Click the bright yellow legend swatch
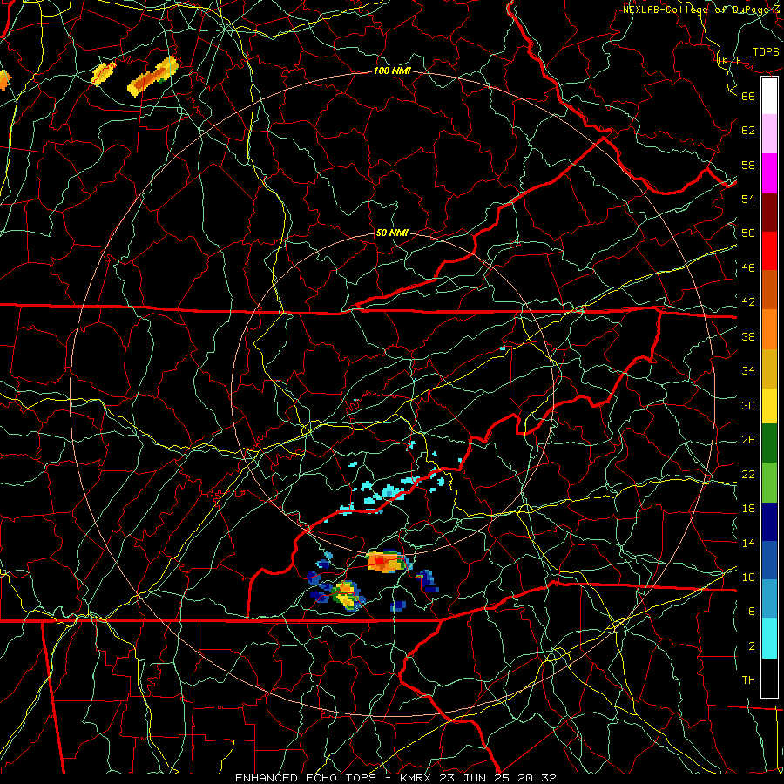This screenshot has width=784, height=784. pos(769,405)
